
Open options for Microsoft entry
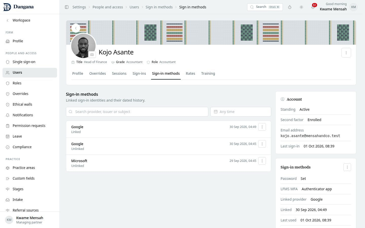pyautogui.click(x=262, y=161)
